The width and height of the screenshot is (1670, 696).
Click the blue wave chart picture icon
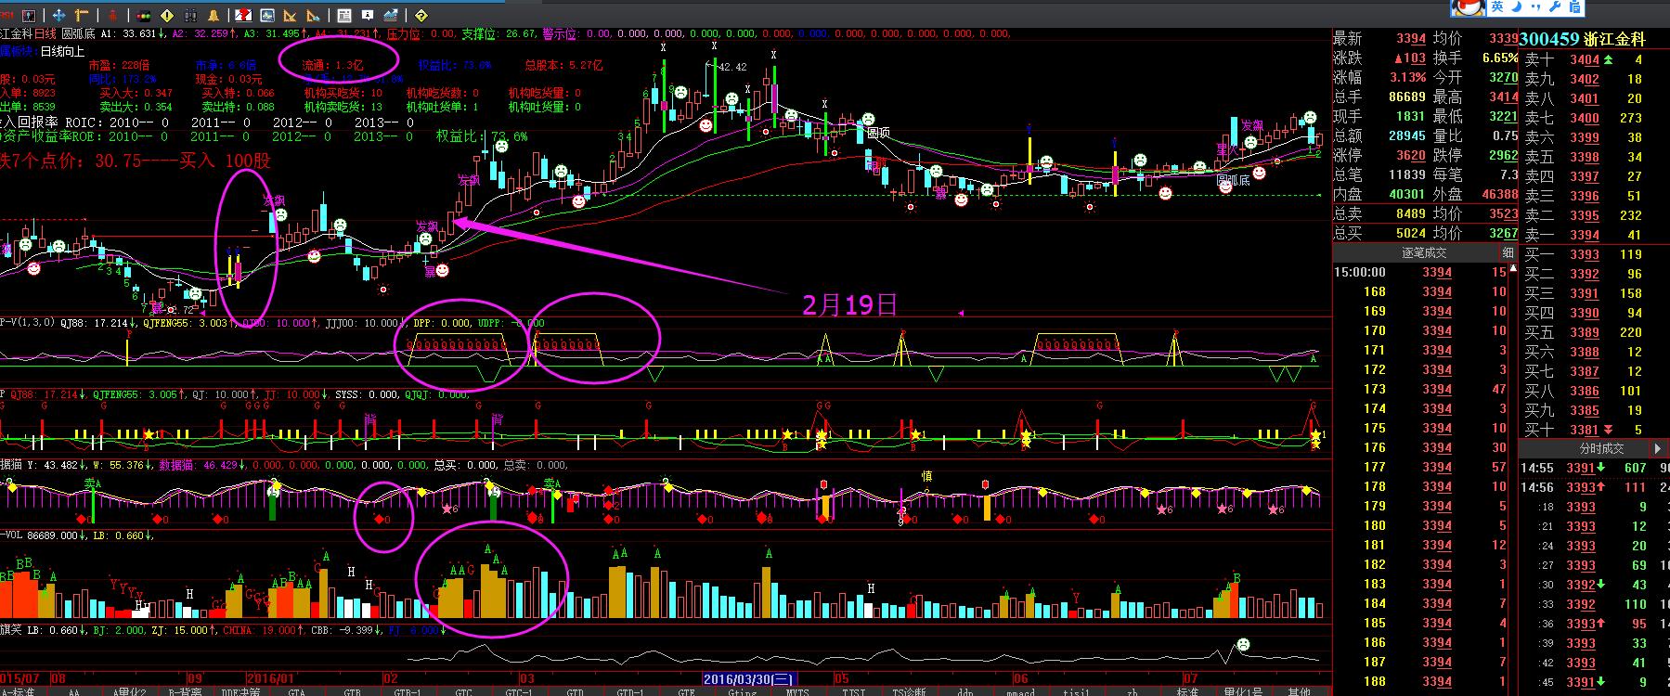click(x=267, y=16)
